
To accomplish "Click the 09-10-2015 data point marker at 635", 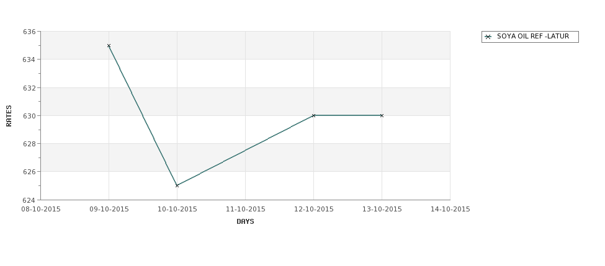I will (109, 45).
